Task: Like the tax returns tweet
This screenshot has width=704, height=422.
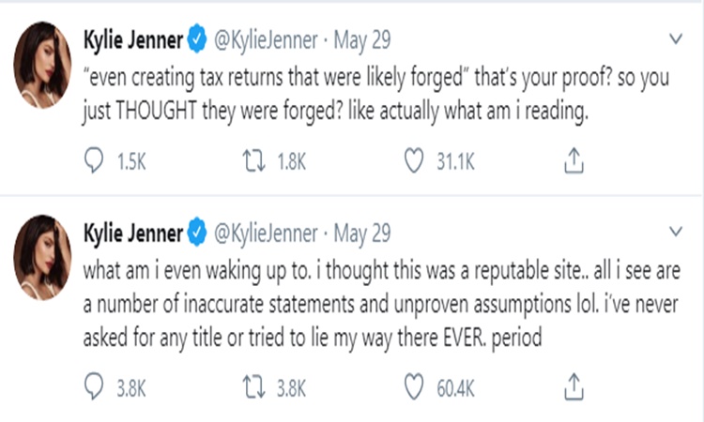Action: [416, 162]
